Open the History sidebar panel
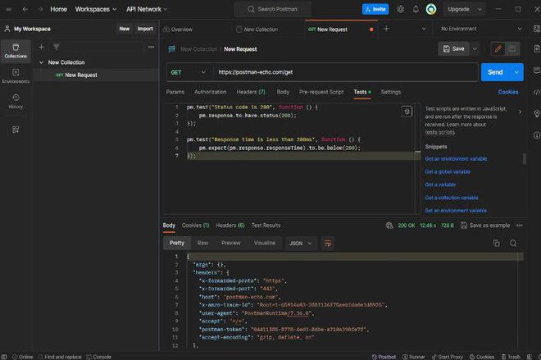This screenshot has width=541, height=360. [x=16, y=100]
